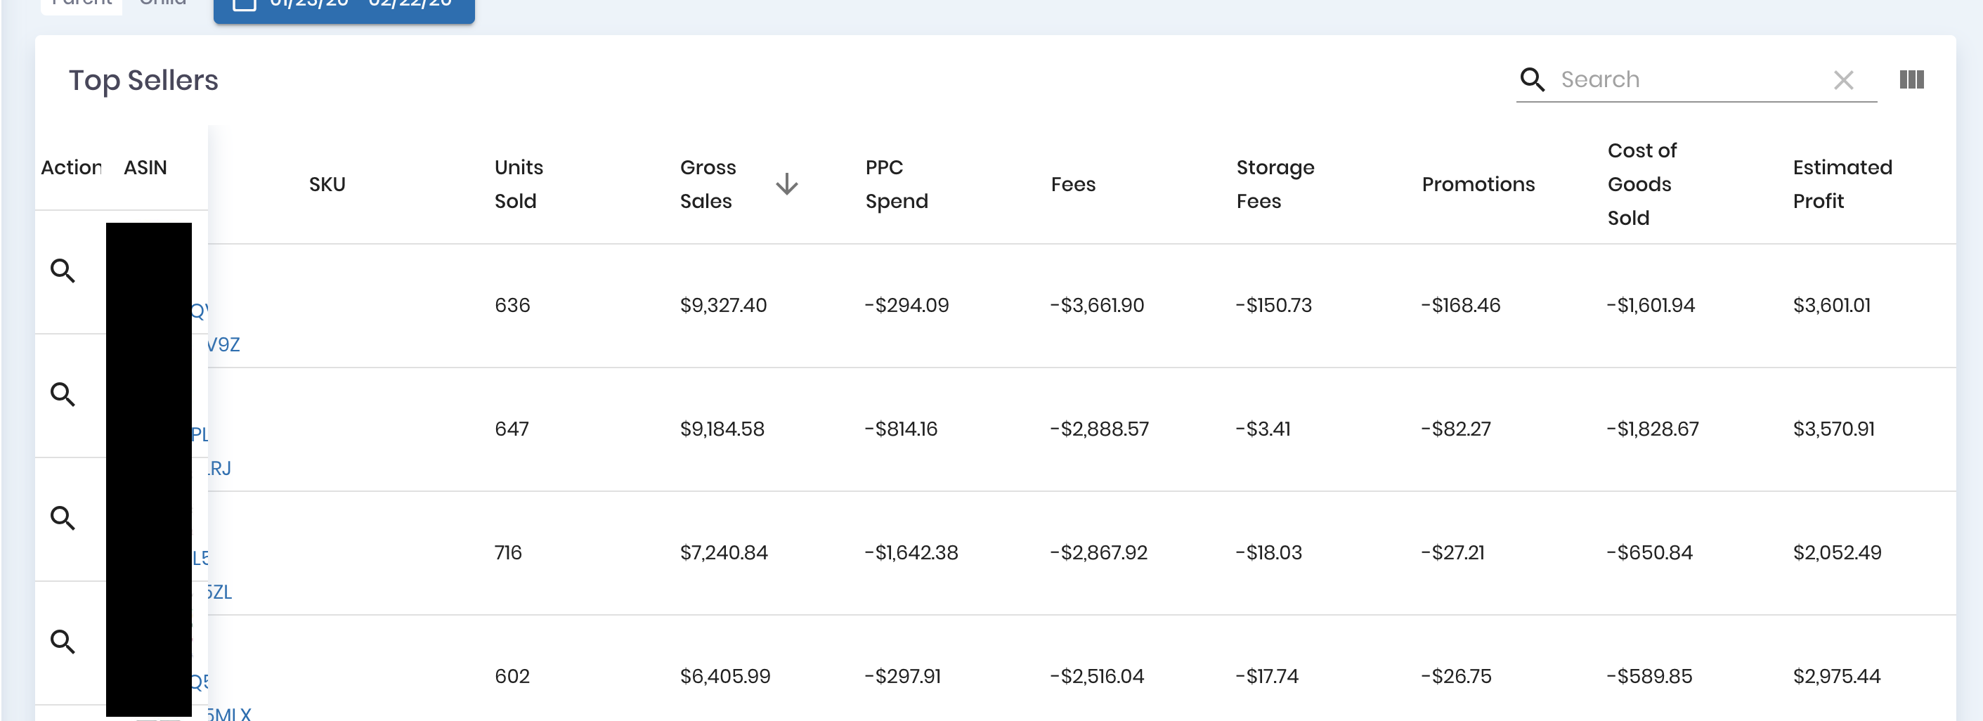
Task: Click the magnifier action for the 636 units row
Action: [63, 271]
